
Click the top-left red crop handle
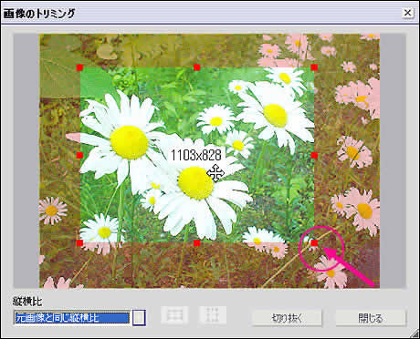[x=80, y=67]
